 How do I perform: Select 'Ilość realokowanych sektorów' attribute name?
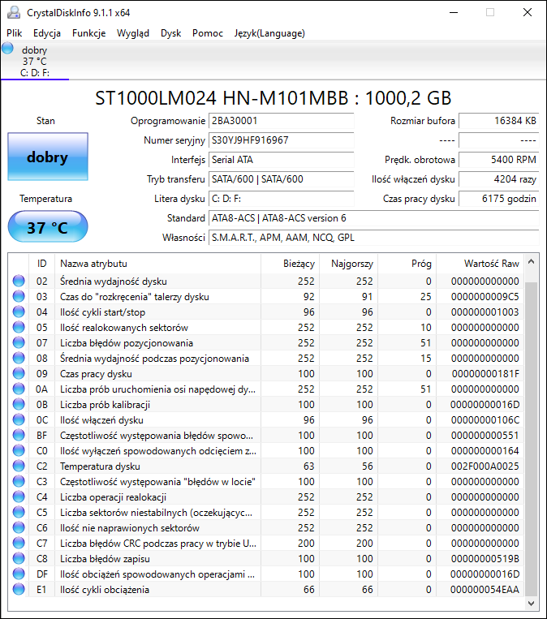tap(124, 328)
